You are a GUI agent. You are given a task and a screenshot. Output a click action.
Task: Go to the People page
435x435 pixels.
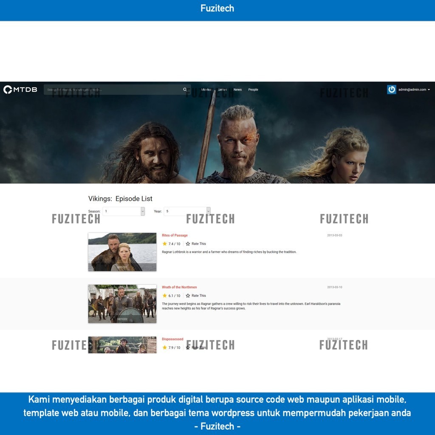pos(253,90)
